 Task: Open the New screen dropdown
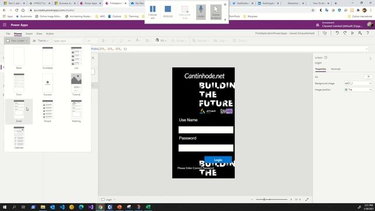(x=17, y=40)
